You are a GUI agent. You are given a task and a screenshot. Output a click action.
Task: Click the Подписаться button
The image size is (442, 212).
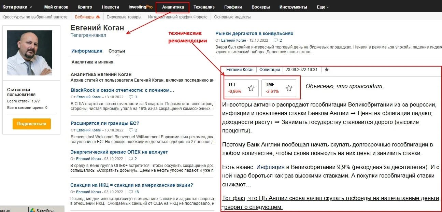32,124
